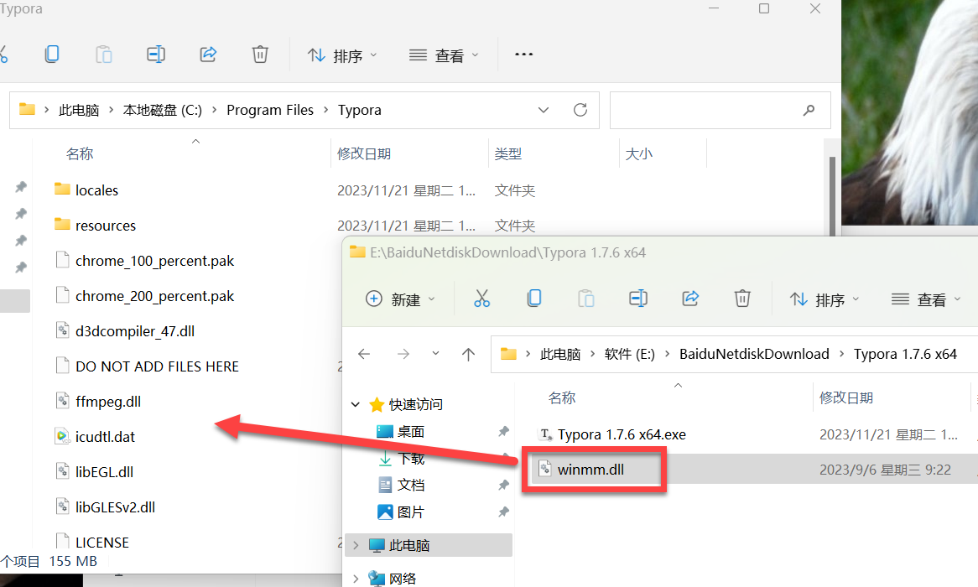Viewport: 978px width, 587px height.
Task: Click copy icon in Typora folder window toolbar
Action: click(52, 55)
